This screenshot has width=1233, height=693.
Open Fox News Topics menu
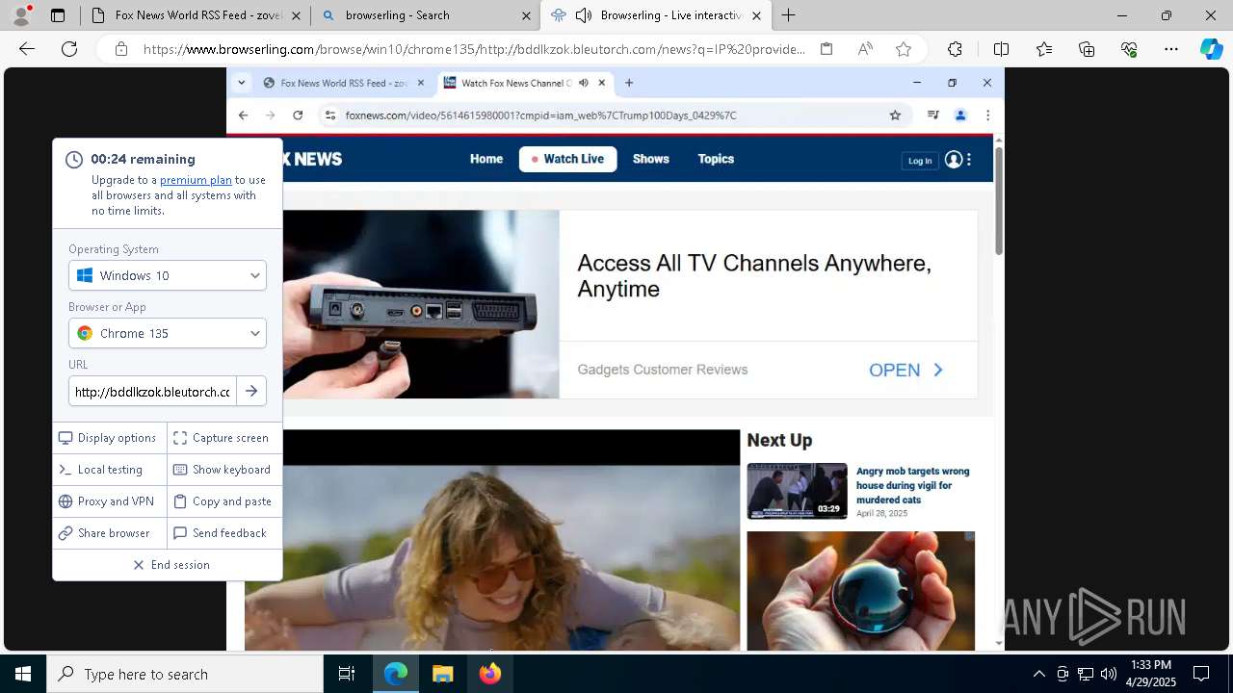coord(716,159)
